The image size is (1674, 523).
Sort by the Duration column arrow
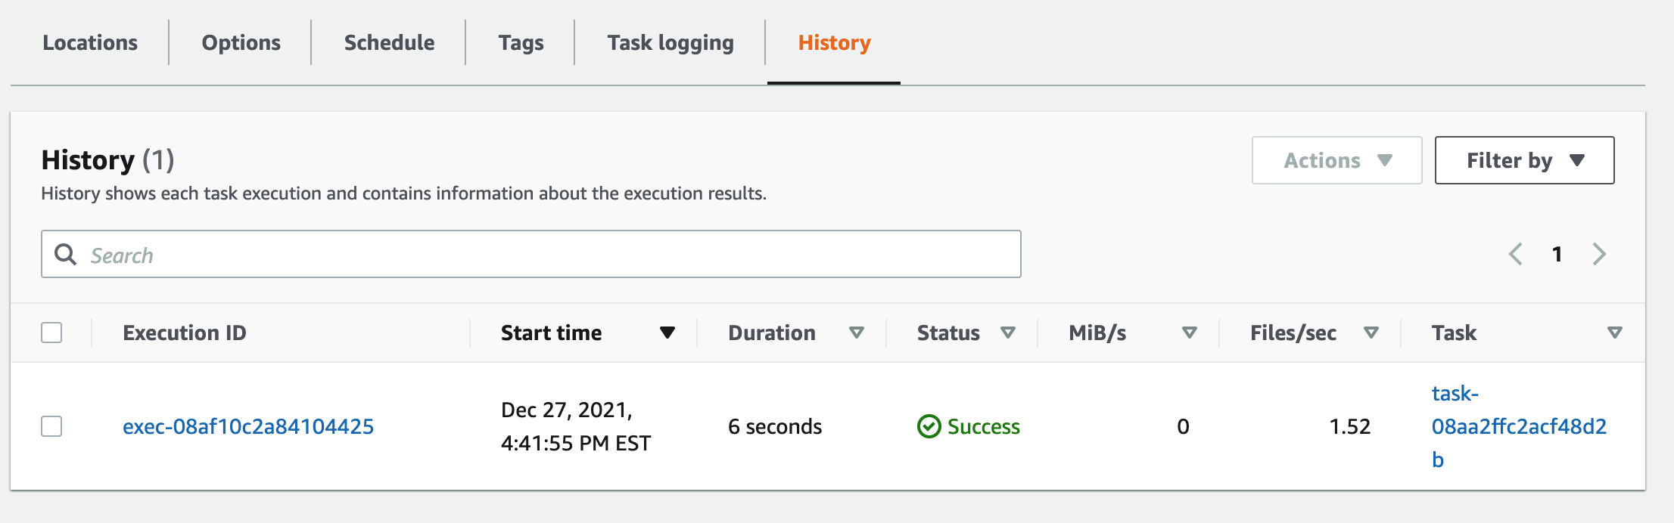[x=856, y=333]
